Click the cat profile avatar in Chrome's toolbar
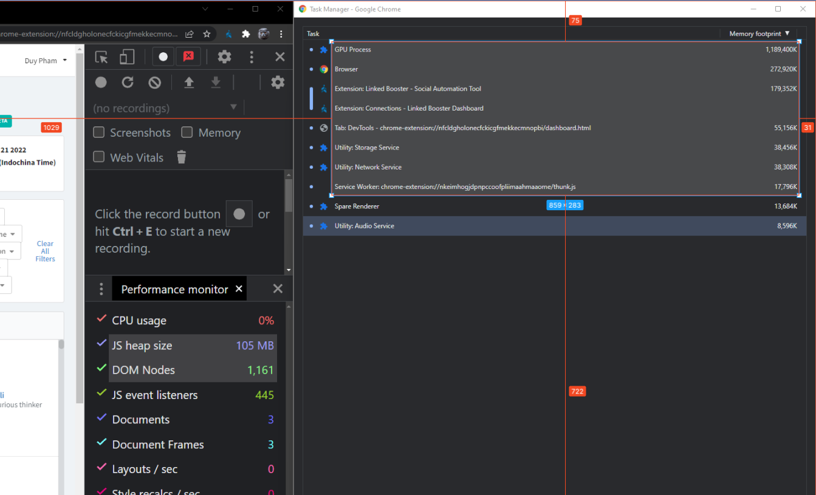Viewport: 816px width, 495px height. (x=264, y=34)
